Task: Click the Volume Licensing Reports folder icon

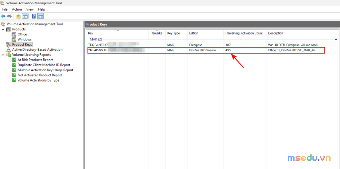Action: 8,55
